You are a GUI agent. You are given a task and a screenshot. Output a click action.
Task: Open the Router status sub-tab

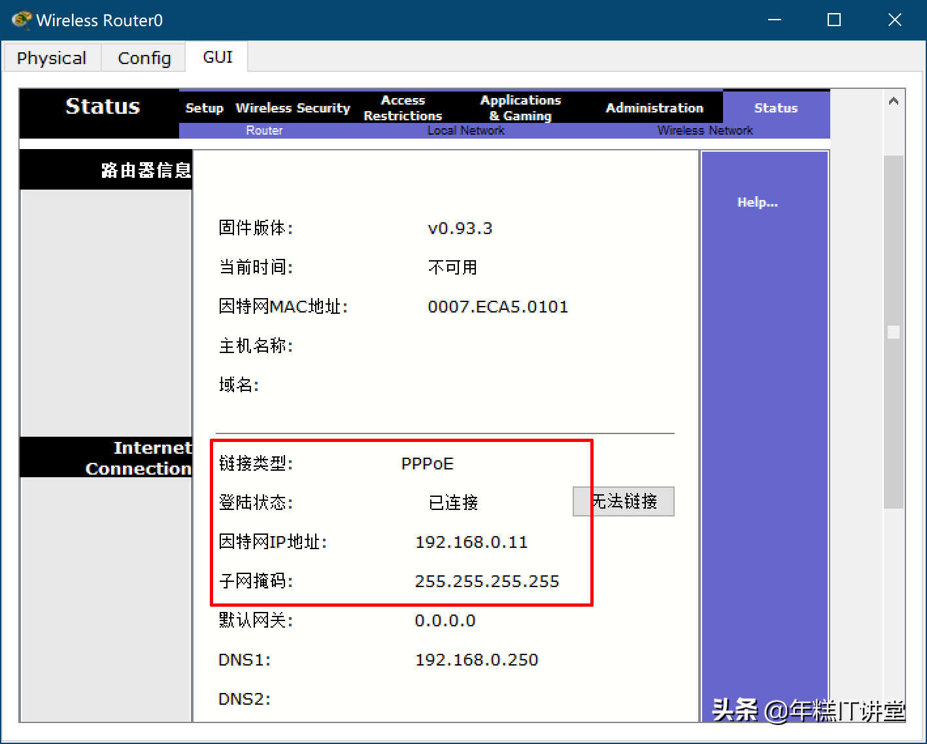tap(264, 130)
